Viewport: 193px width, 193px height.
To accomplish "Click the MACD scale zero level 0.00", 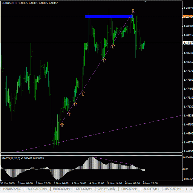I will 186,169.
